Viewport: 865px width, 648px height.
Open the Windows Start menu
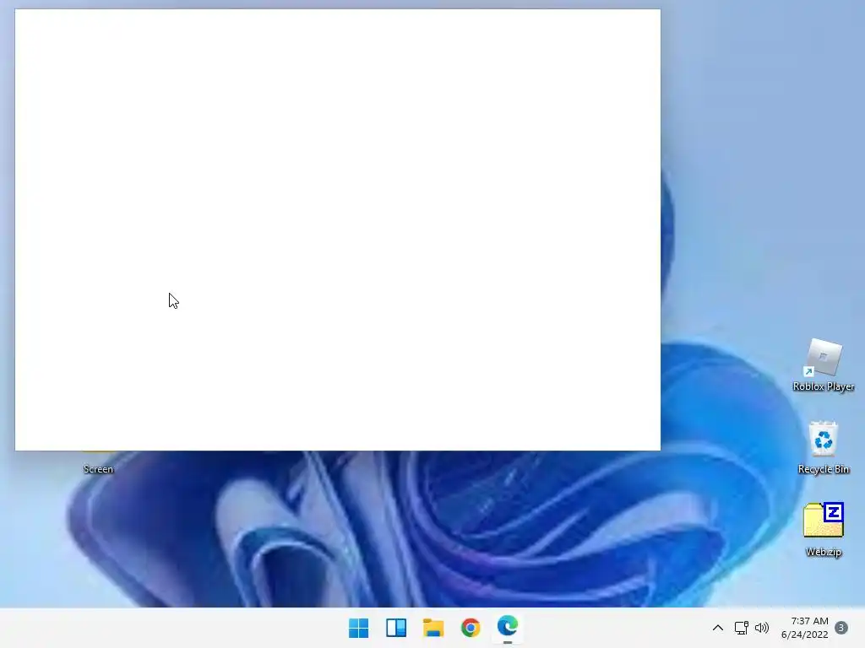358,628
